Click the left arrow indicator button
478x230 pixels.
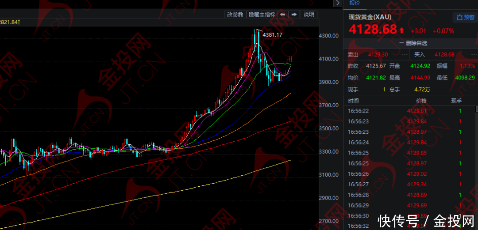tap(282, 15)
